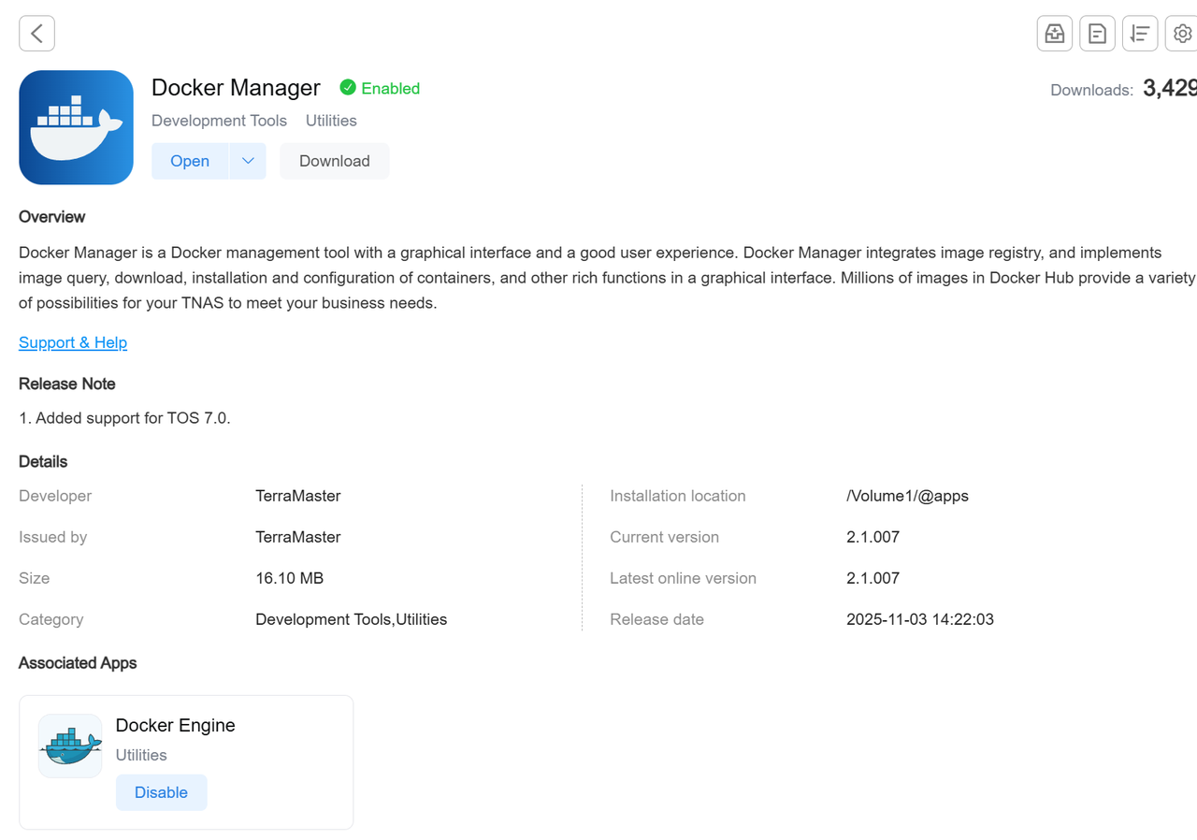Open App Center settings gear
Viewport: 1197px width, 840px height.
1181,33
